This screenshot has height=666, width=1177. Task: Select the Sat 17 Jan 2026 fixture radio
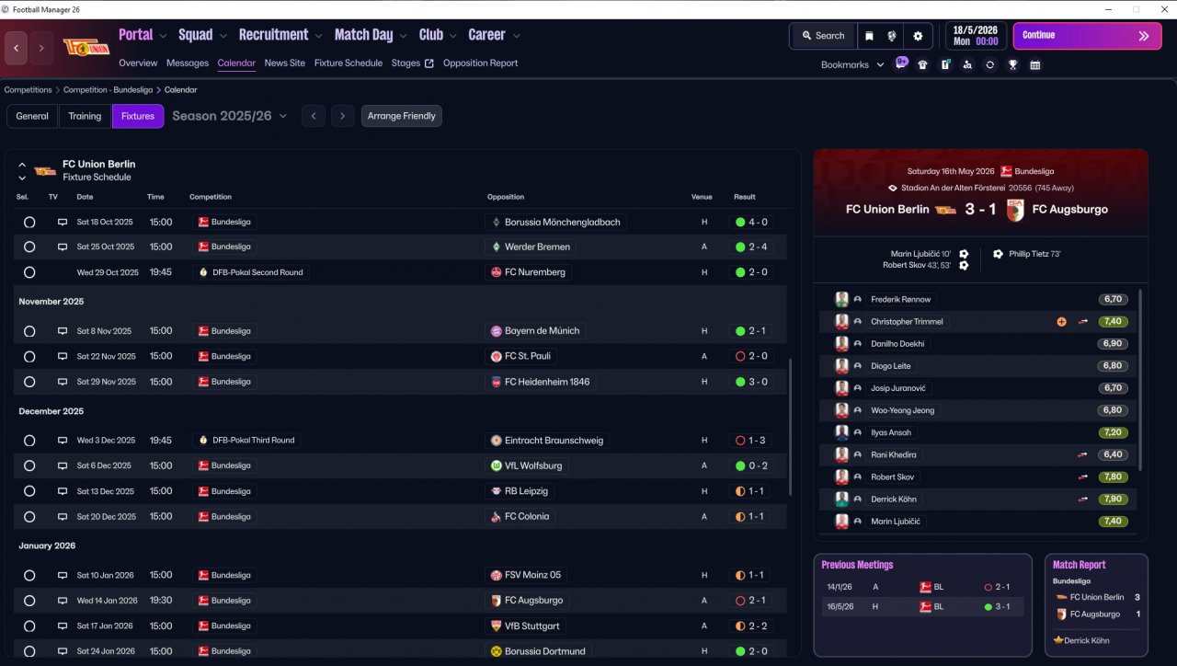point(29,626)
